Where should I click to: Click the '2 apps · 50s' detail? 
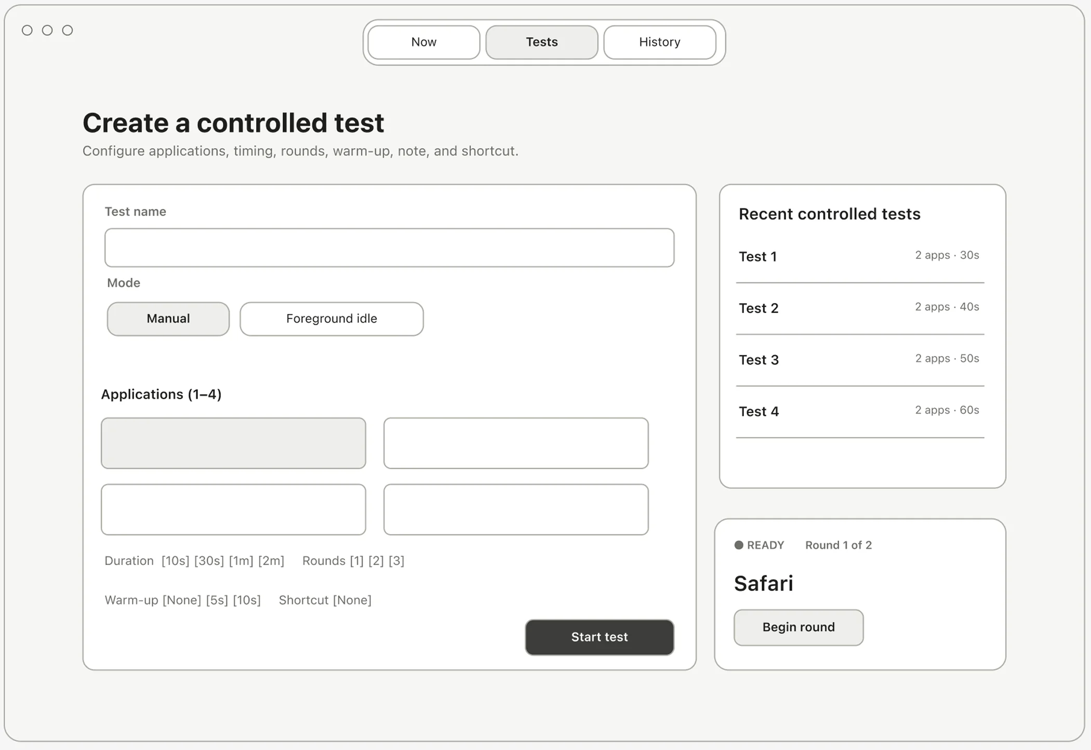tap(947, 358)
